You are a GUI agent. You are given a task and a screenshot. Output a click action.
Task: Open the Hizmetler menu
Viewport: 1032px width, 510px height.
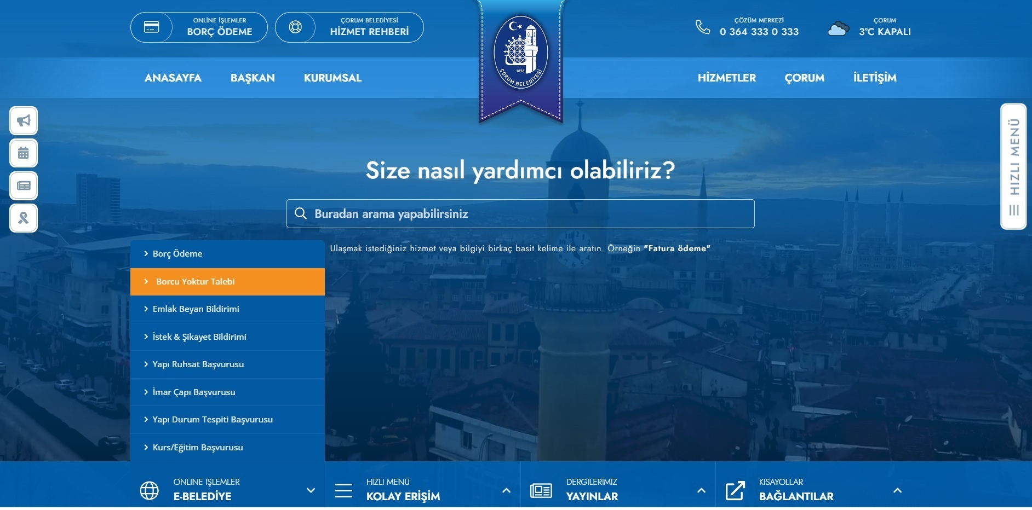[x=726, y=78]
